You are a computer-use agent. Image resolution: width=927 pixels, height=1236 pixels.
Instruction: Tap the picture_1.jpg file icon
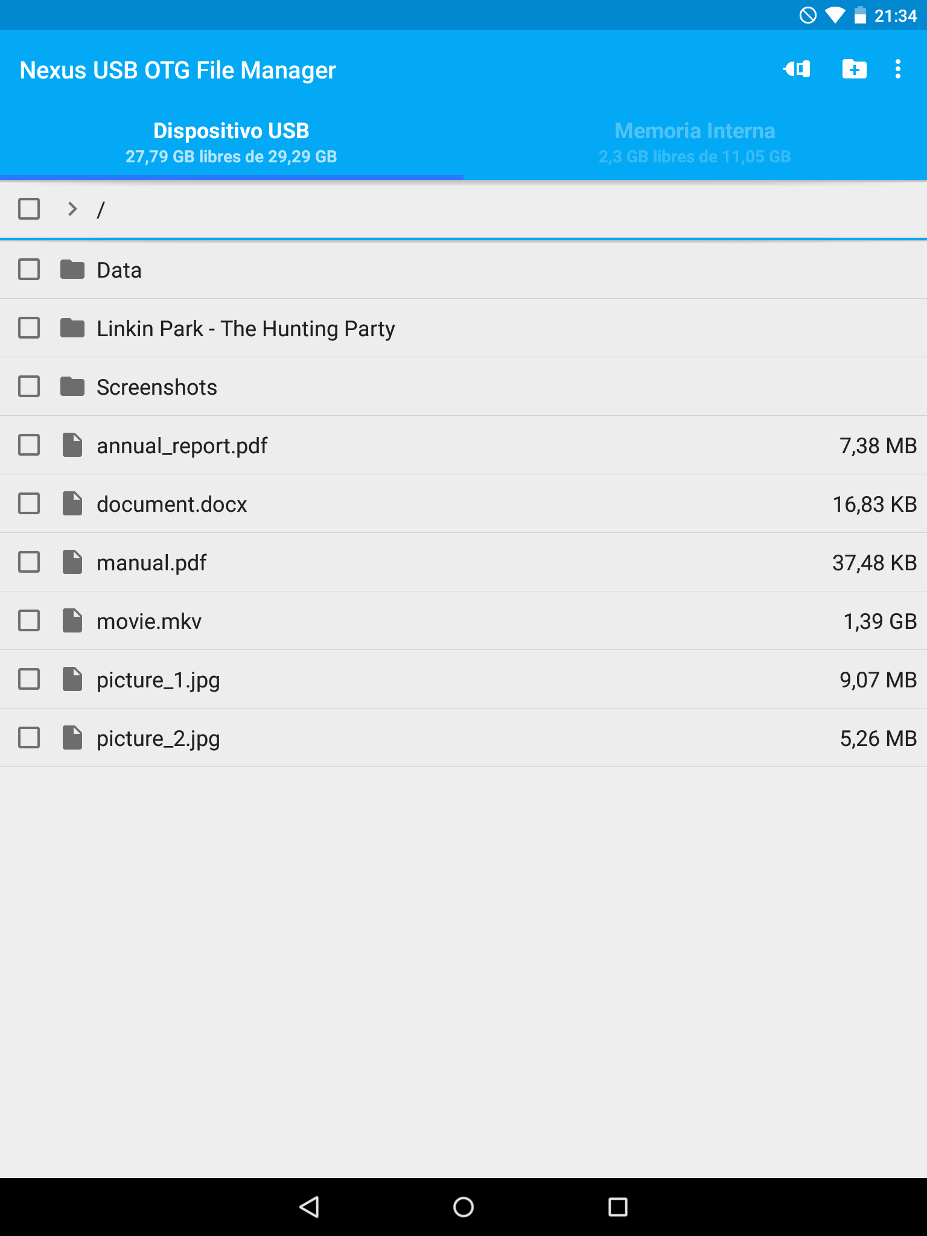click(72, 680)
